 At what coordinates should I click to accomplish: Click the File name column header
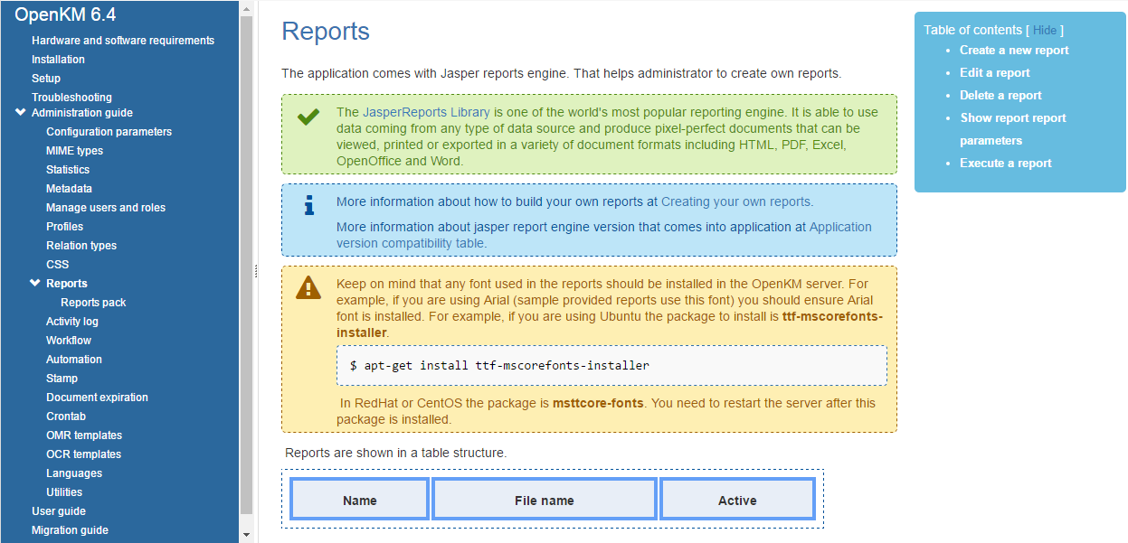coord(544,500)
